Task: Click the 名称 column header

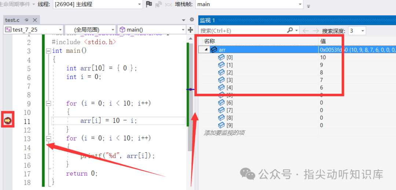Action: coord(210,41)
